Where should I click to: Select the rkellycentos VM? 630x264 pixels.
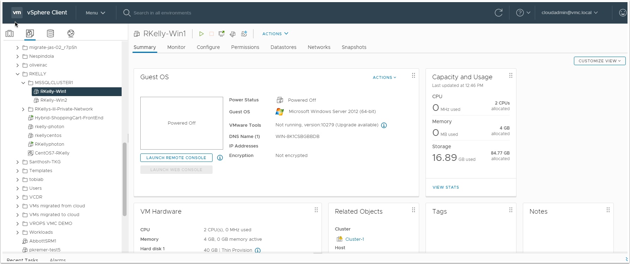[x=48, y=136]
